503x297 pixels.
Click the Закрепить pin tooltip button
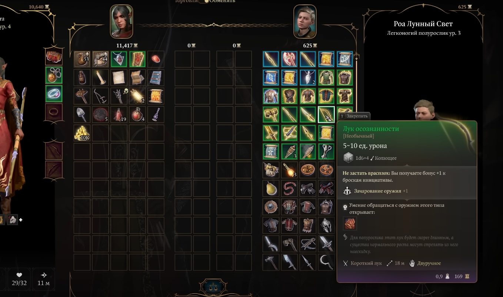[354, 116]
